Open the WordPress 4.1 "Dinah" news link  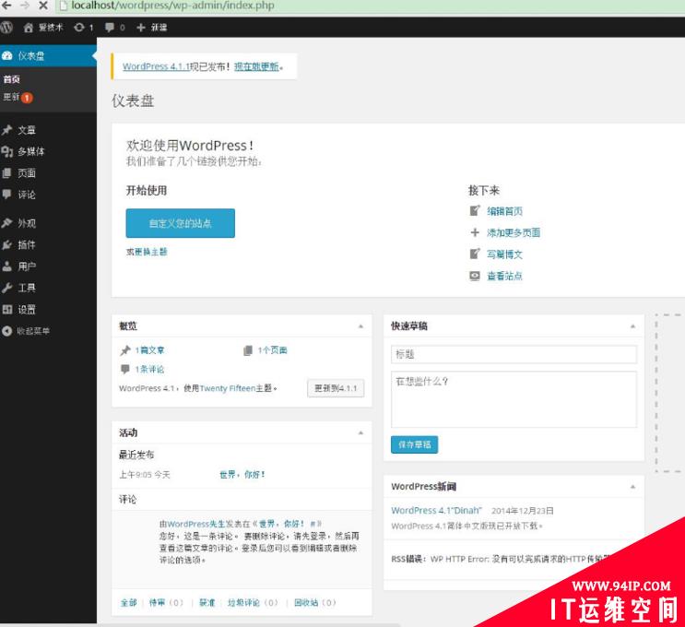(x=436, y=510)
